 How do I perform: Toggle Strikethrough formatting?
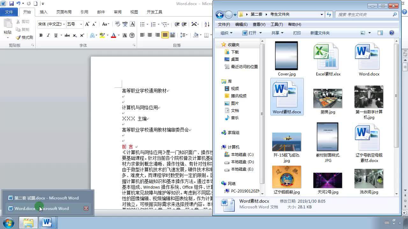coord(67,35)
